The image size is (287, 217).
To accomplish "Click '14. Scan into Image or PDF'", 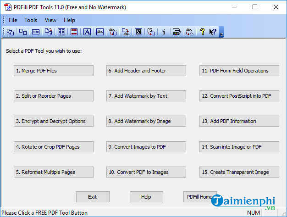I will point(239,147).
